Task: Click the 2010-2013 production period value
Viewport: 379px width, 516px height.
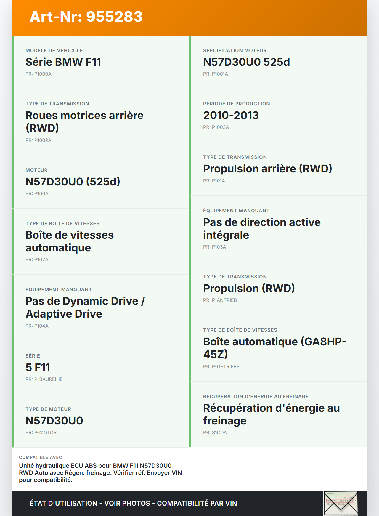Action: click(x=231, y=116)
